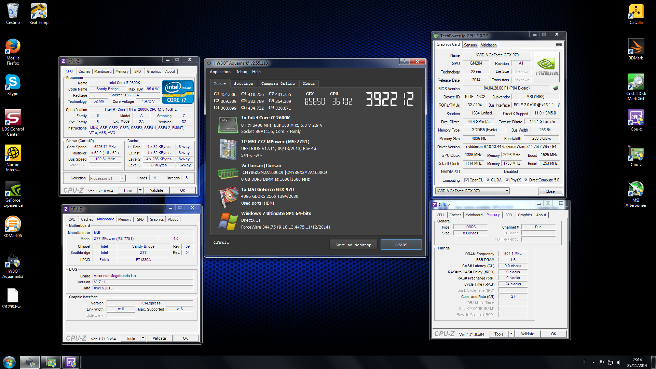This screenshot has width=656, height=369.
Task: Show hidden tray icons arrow
Action: coord(593,362)
